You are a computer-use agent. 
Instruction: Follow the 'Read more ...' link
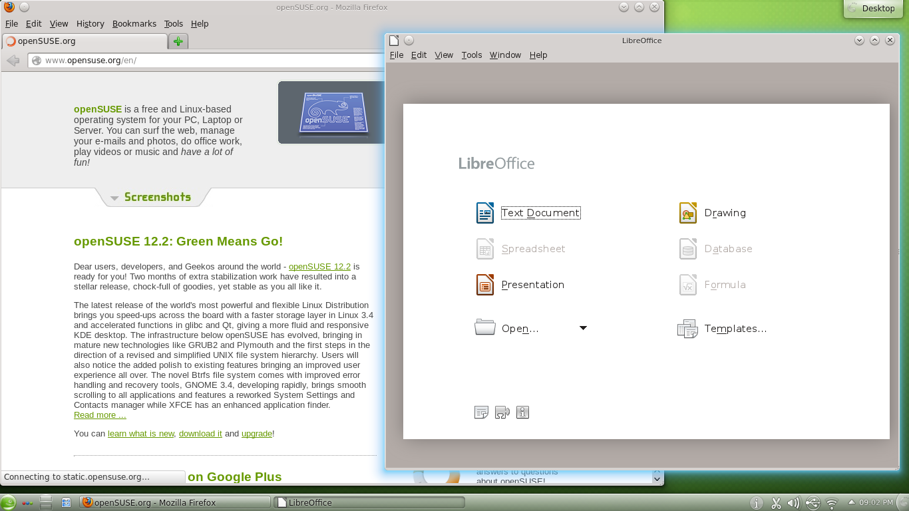[100, 415]
